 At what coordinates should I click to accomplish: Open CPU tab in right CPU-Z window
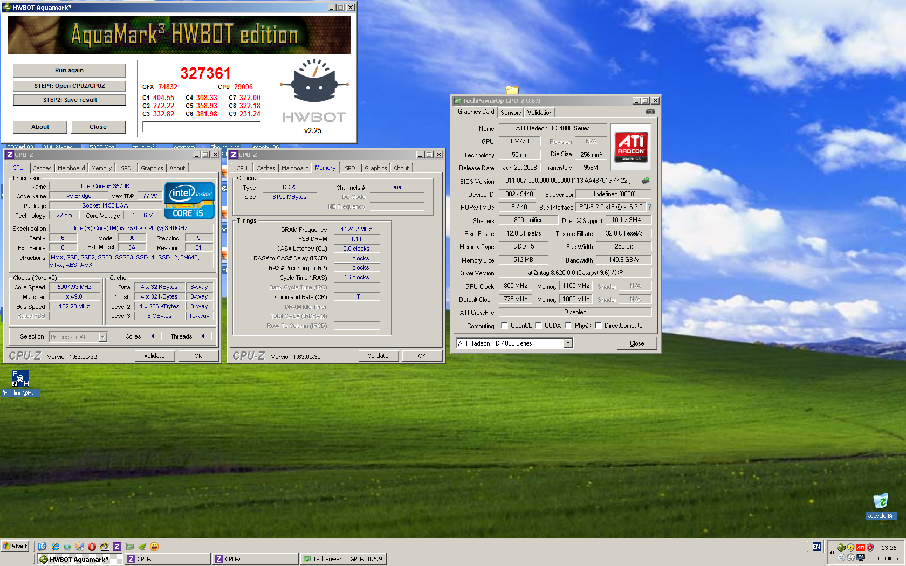[x=242, y=168]
